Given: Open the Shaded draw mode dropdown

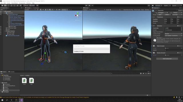Looking at the screenshot, I should [x=30, y=10].
